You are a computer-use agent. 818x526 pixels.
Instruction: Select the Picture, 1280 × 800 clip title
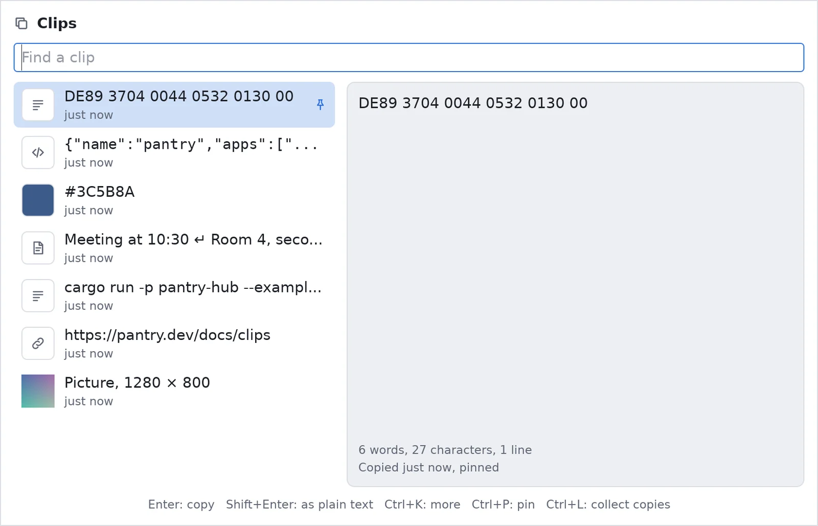click(x=138, y=383)
